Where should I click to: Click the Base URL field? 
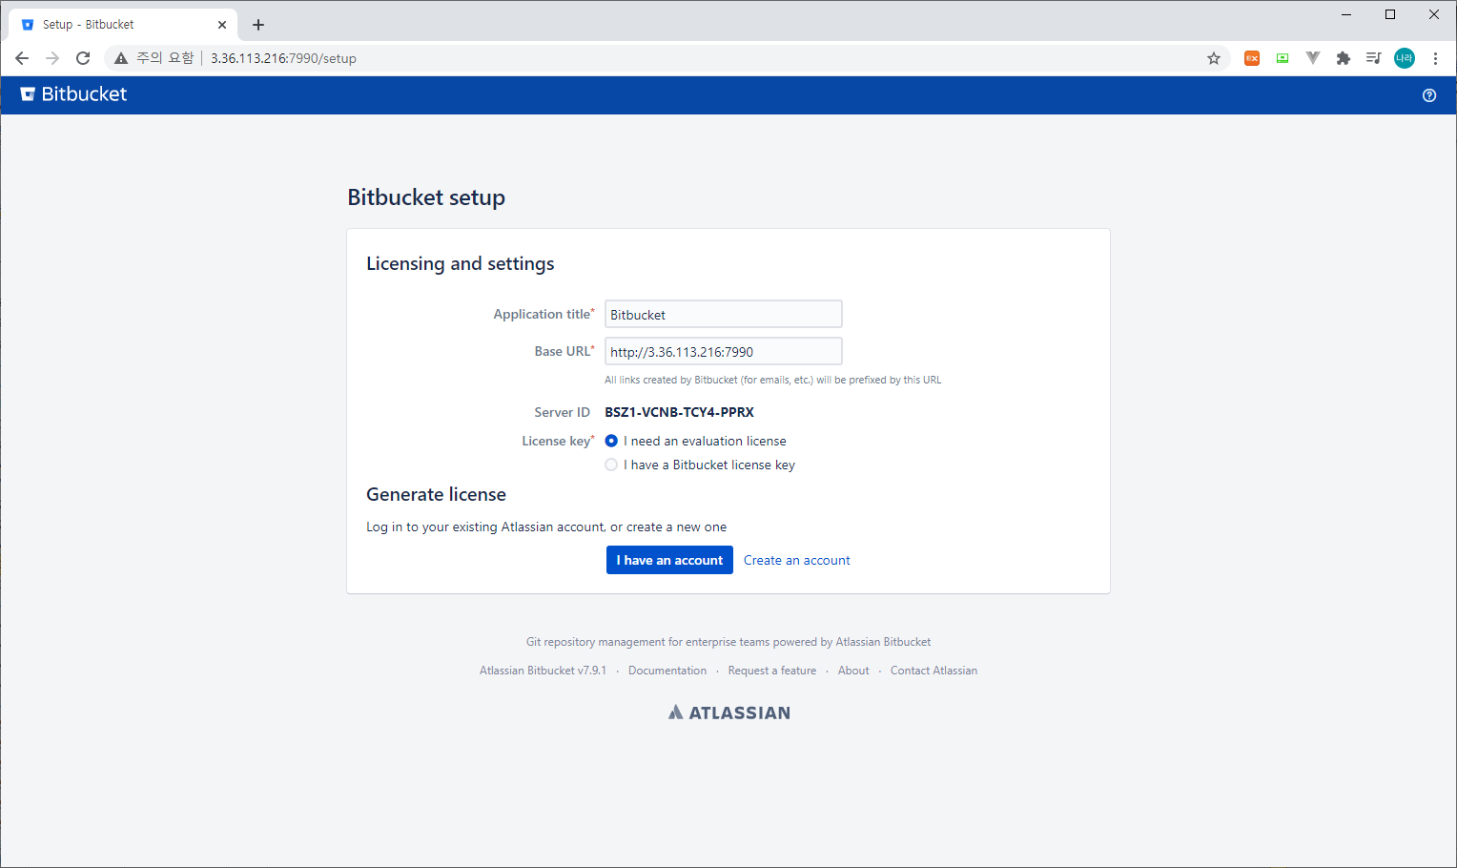pos(724,352)
